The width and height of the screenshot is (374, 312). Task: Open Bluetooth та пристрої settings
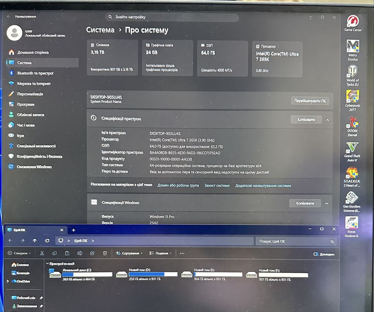[x=42, y=73]
